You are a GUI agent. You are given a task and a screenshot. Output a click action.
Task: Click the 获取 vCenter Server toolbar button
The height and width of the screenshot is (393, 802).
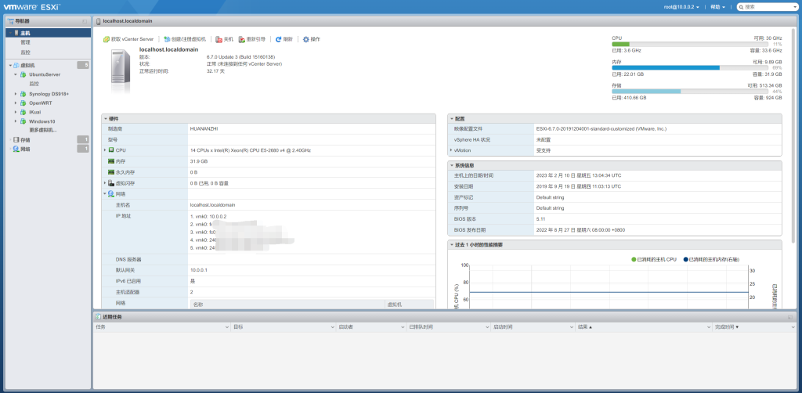pyautogui.click(x=129, y=39)
